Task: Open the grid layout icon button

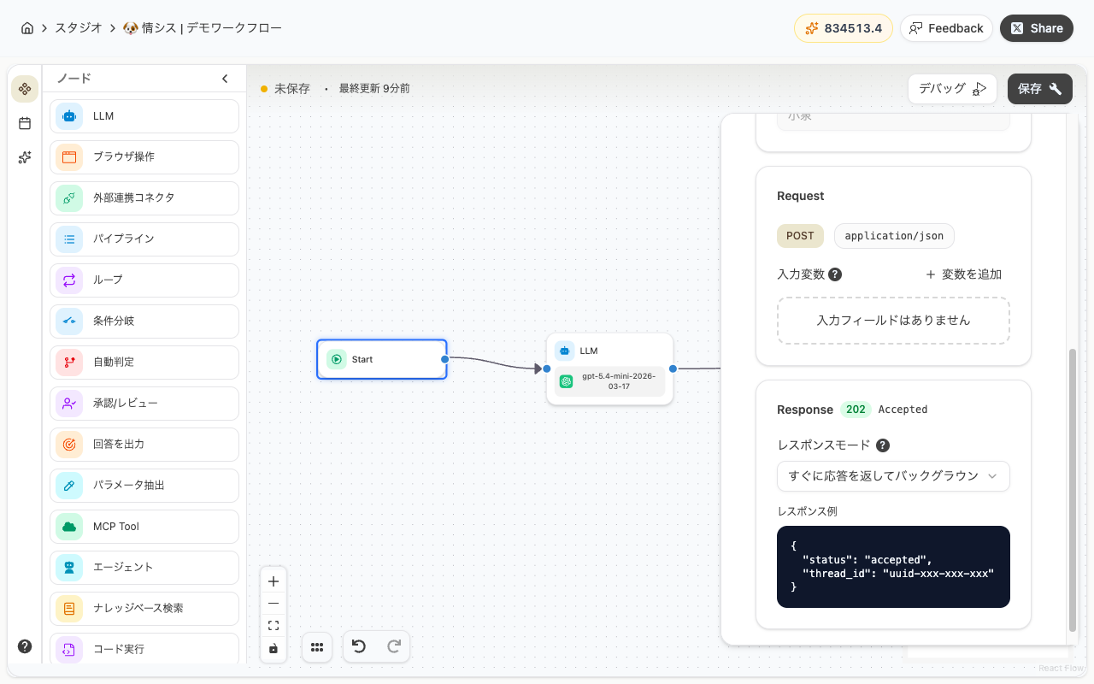Action: [x=316, y=647]
